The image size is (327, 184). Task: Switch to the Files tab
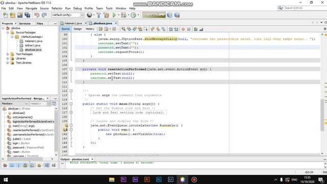(40, 24)
